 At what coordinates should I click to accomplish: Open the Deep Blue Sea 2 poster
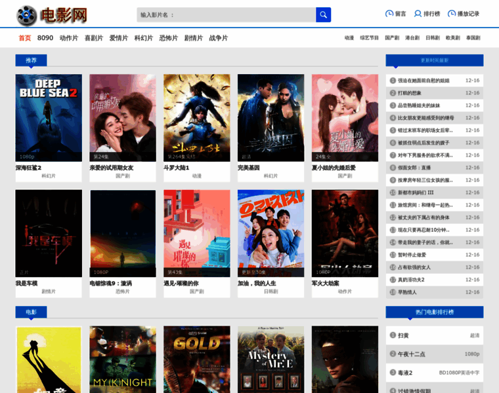[49, 117]
